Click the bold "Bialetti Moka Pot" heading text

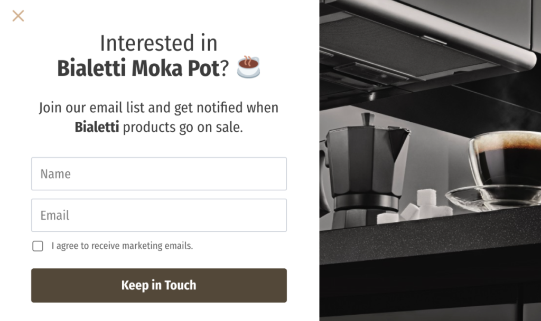coord(138,69)
